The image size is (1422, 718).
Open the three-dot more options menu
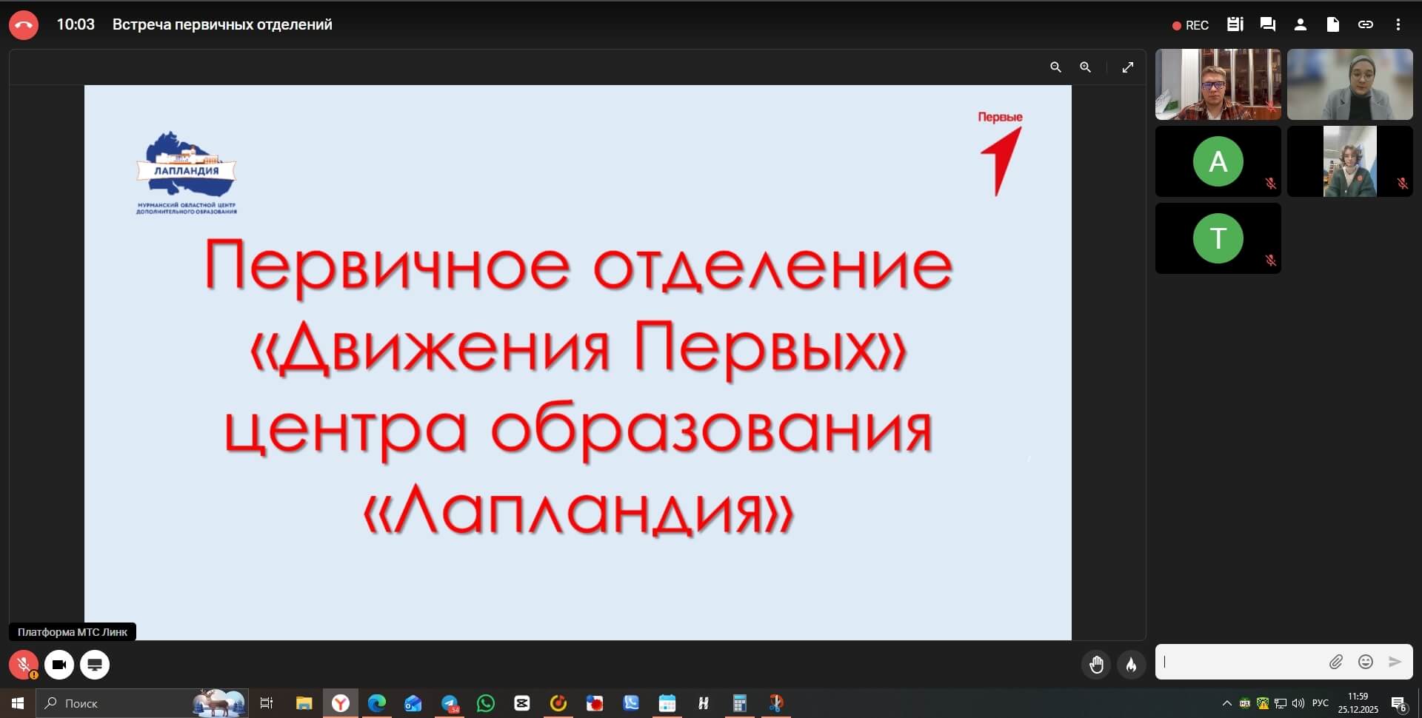1398,24
